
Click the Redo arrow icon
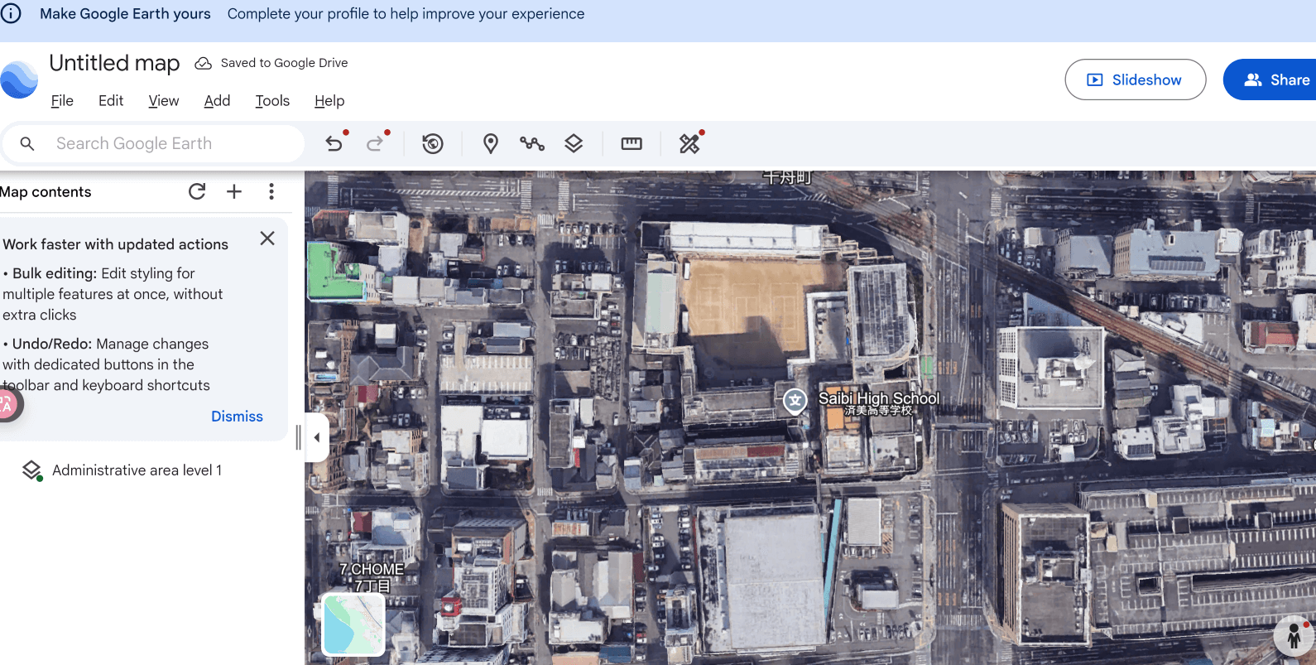[x=375, y=144]
